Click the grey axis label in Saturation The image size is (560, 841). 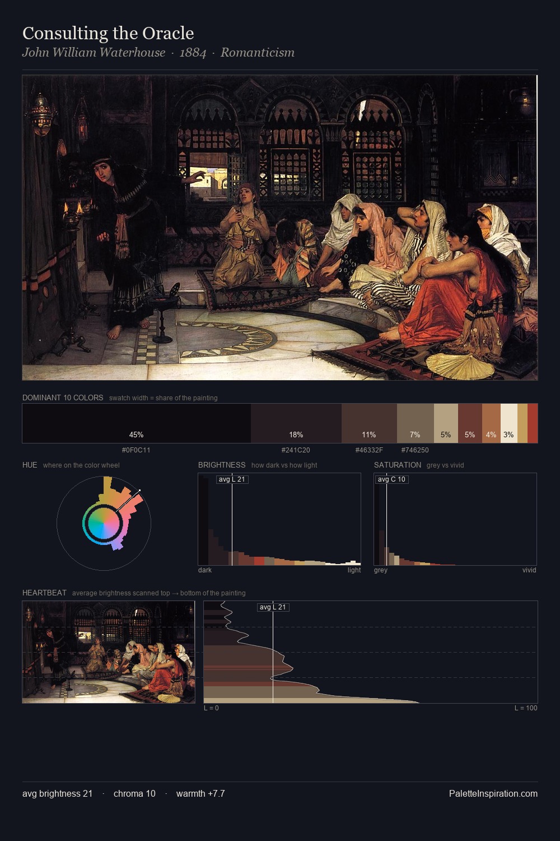pos(381,570)
